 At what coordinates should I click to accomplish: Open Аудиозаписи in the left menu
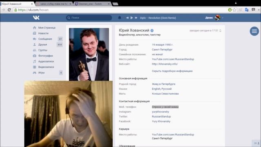(46, 61)
